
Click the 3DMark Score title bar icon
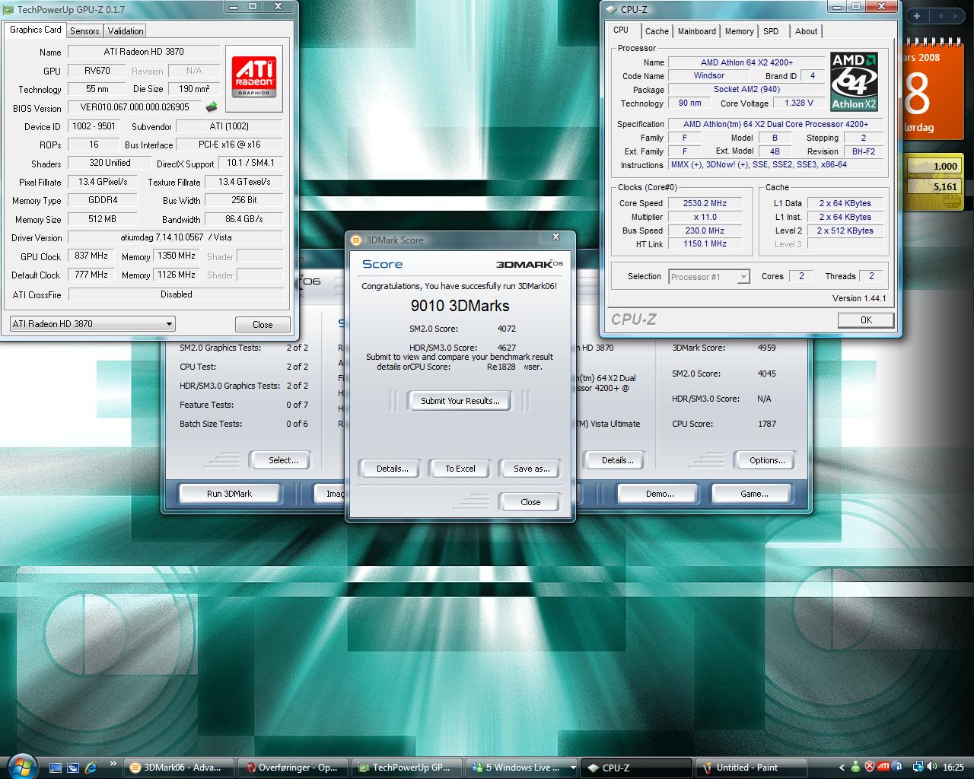point(356,240)
